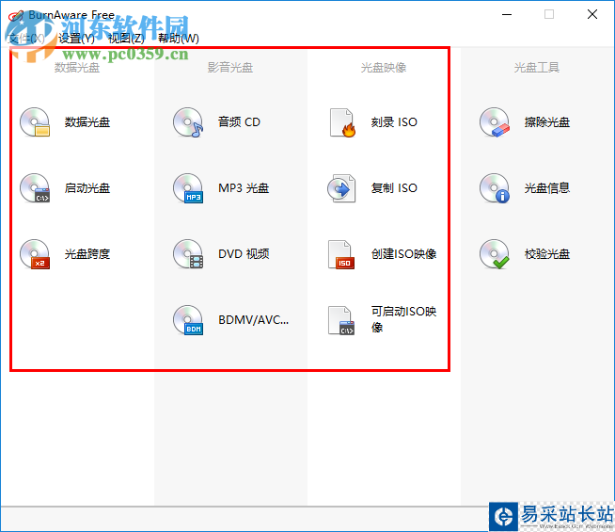Choose the DVD 视频 film disc icon
Viewport: 615px width, 532px height.
coord(188,254)
